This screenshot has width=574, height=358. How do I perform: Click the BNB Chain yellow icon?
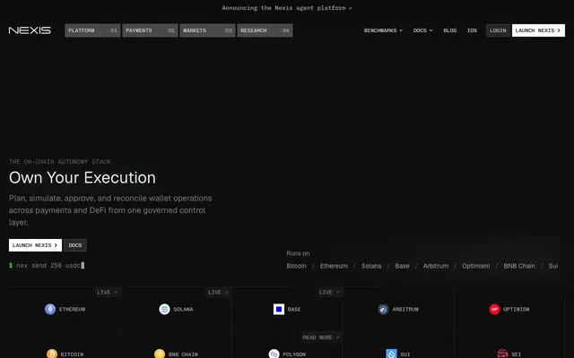[x=160, y=354]
